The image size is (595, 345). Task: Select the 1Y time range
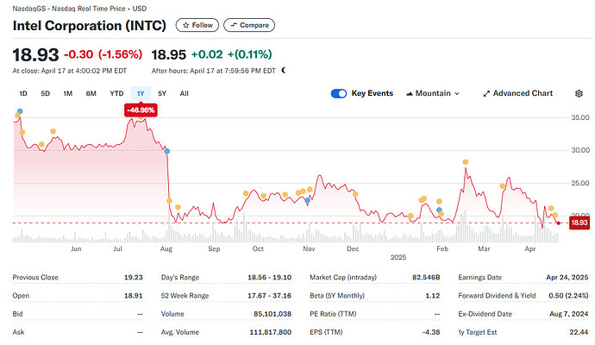(x=141, y=93)
